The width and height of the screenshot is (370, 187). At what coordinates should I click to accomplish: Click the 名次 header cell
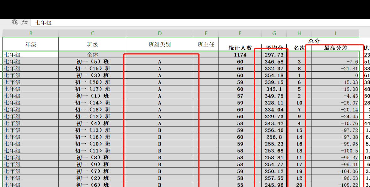click(x=299, y=48)
